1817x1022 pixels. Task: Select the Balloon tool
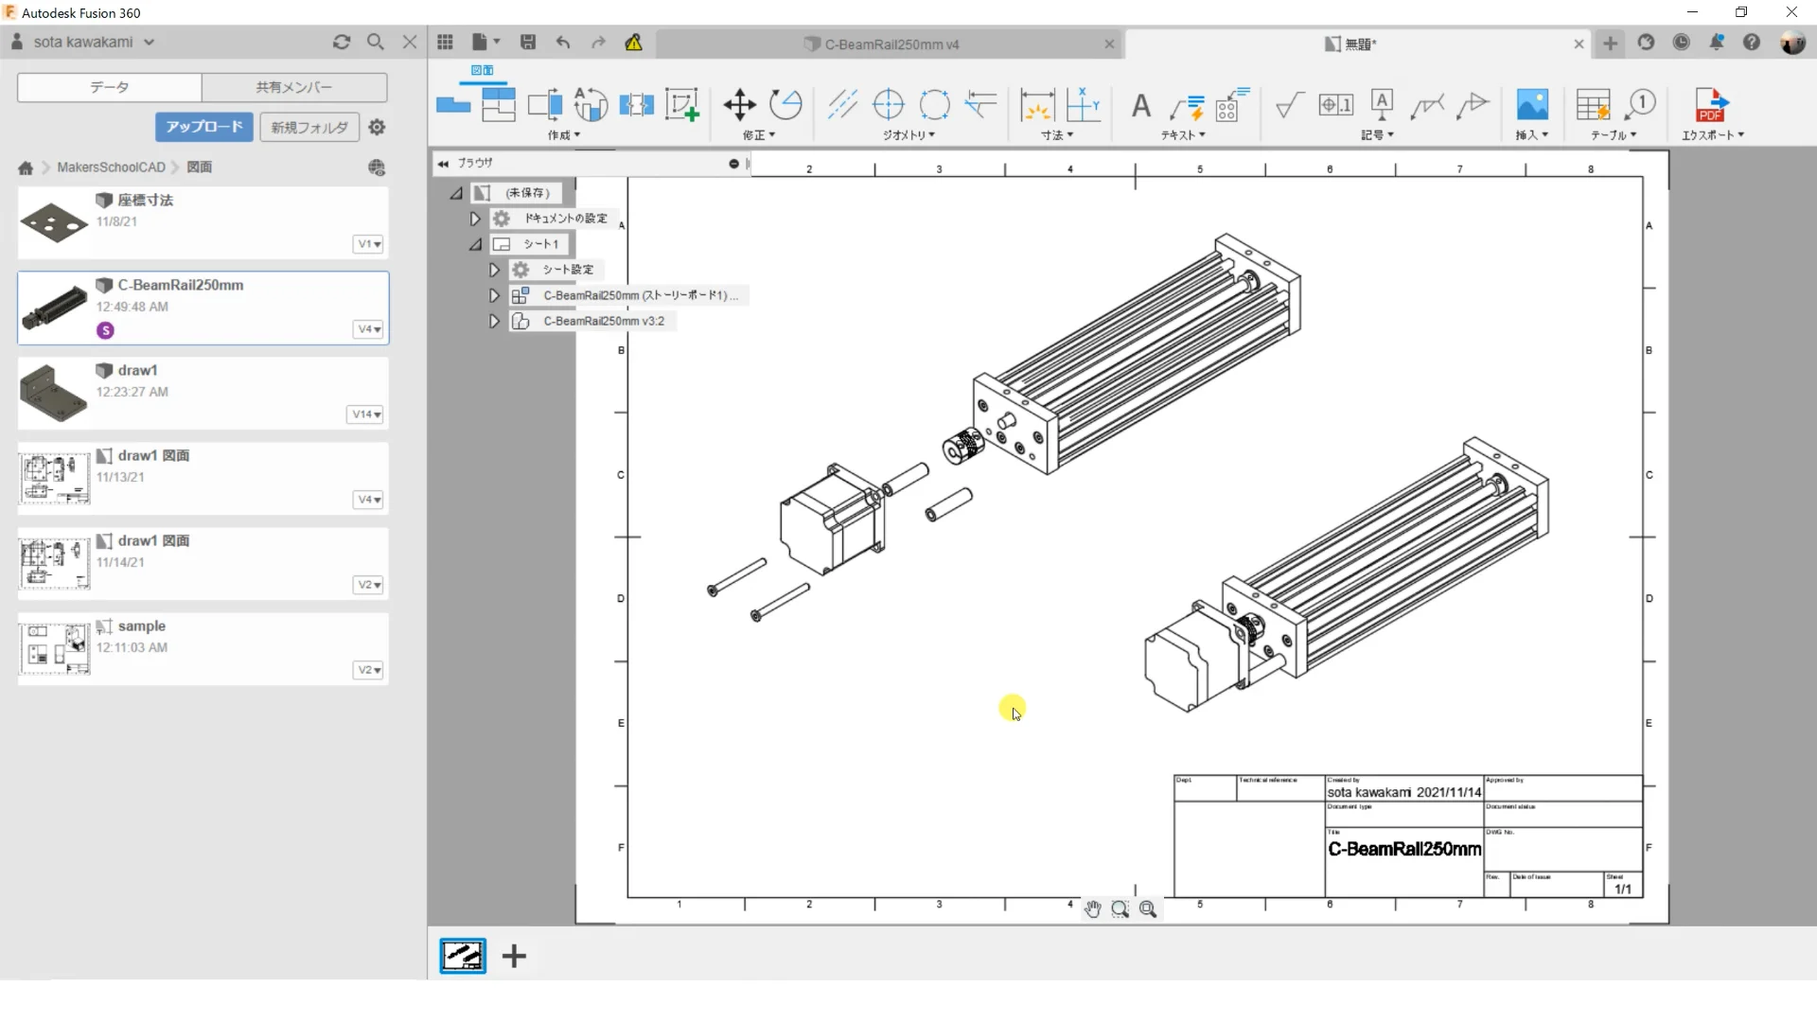pyautogui.click(x=1640, y=105)
